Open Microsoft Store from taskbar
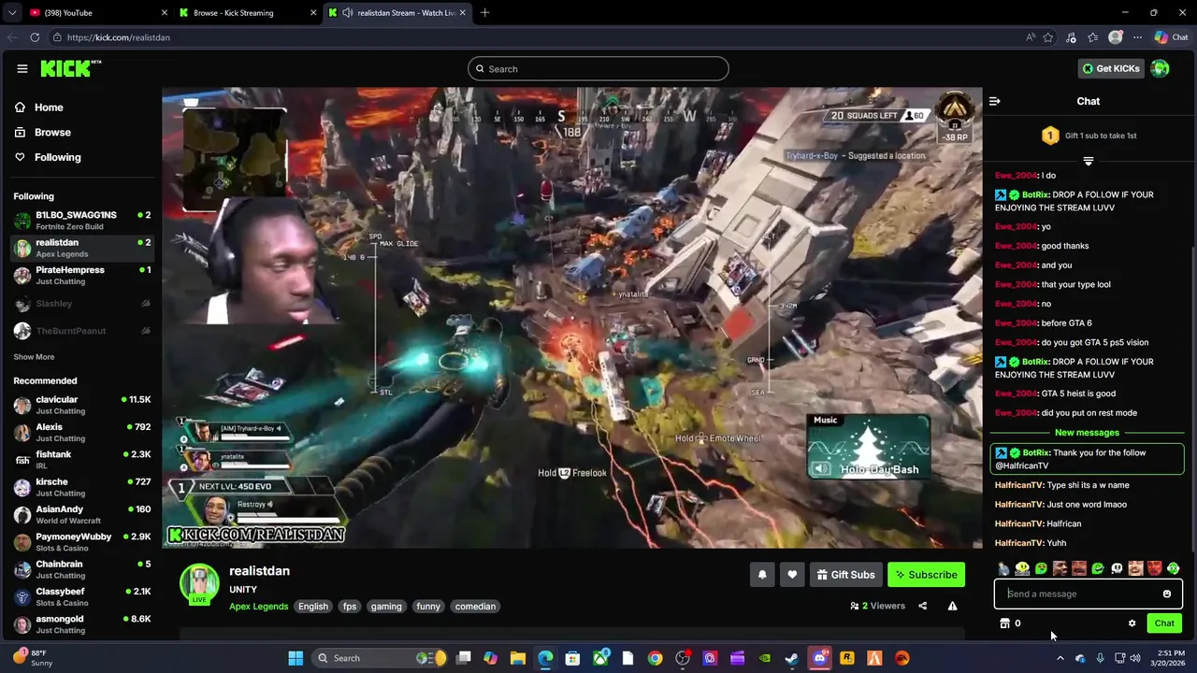This screenshot has height=673, width=1197. (572, 658)
